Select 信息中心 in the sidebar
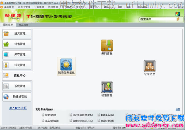The width and height of the screenshot is (185, 130). pos(17,76)
